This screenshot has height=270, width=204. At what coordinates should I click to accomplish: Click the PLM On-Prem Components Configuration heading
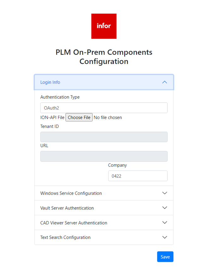pos(104,57)
